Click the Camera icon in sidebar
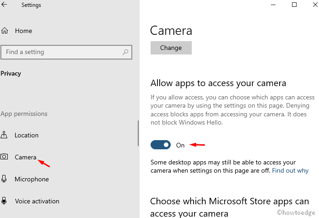Image resolution: width=319 pixels, height=218 pixels. click(4, 157)
